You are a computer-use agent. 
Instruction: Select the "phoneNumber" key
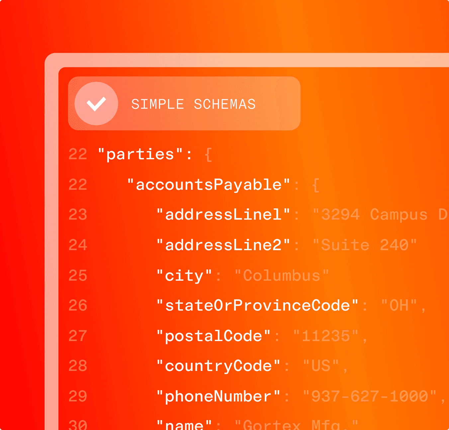(x=218, y=396)
